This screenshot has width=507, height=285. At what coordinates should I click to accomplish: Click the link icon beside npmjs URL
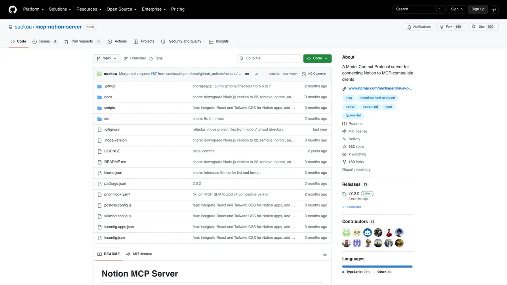[x=344, y=89]
